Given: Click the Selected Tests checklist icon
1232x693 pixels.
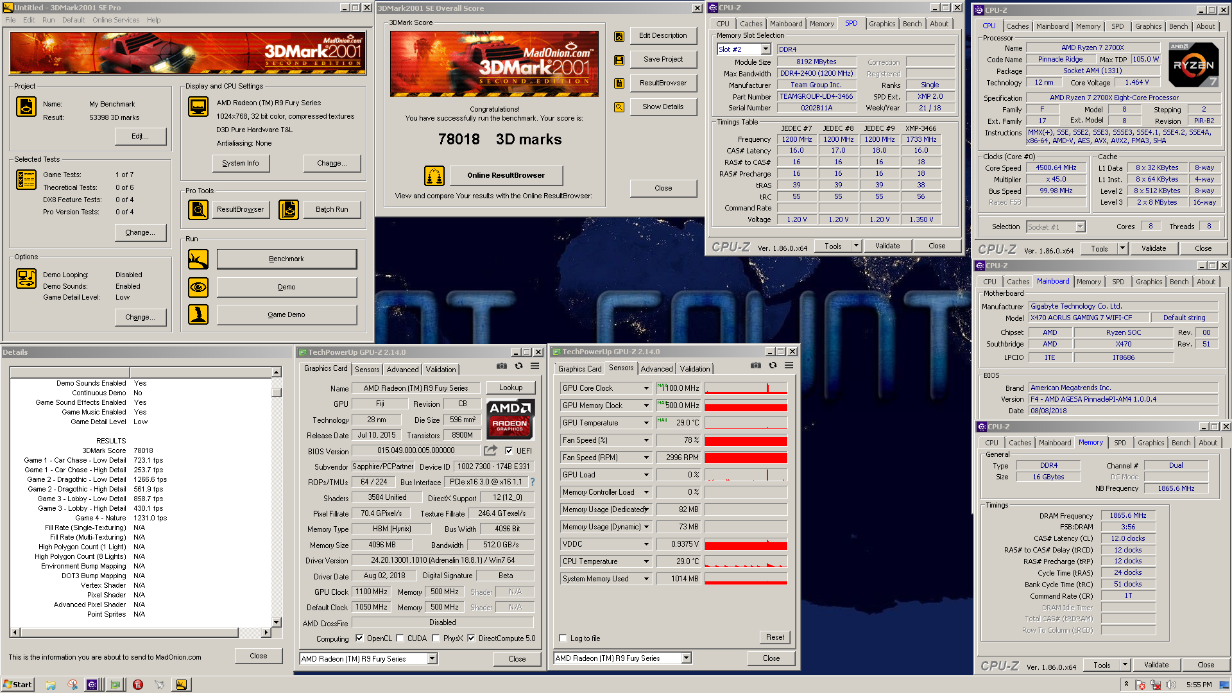Looking at the screenshot, I should coord(26,180).
